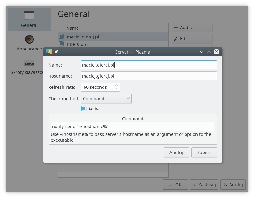Open the Check method dropdown
This screenshot has height=198, width=254.
pyautogui.click(x=106, y=98)
